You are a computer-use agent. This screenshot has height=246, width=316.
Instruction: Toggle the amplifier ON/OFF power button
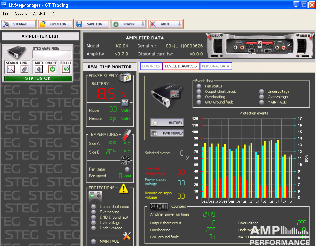click(52, 69)
